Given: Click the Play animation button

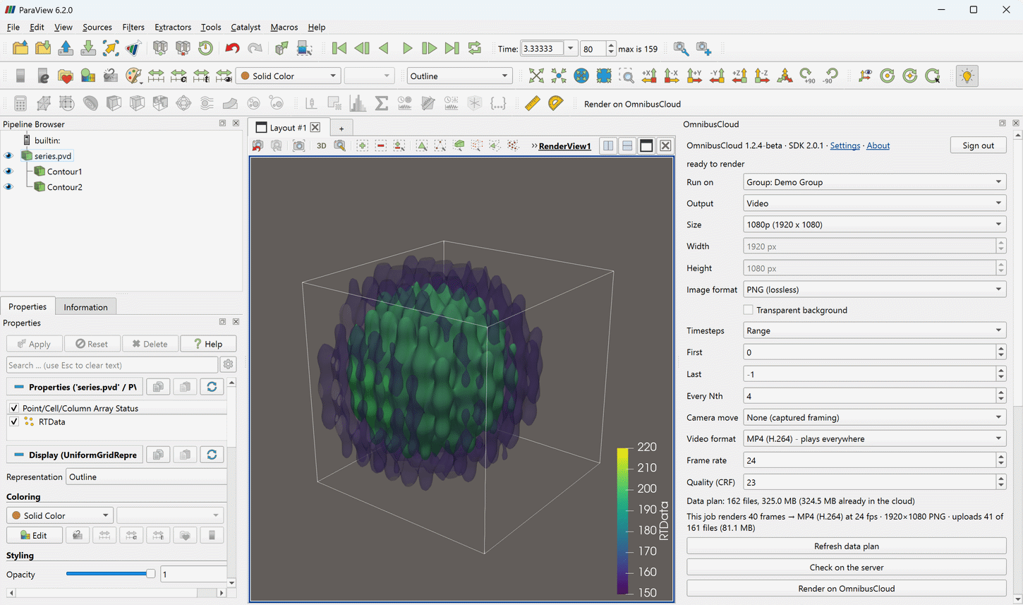Looking at the screenshot, I should click(x=407, y=49).
